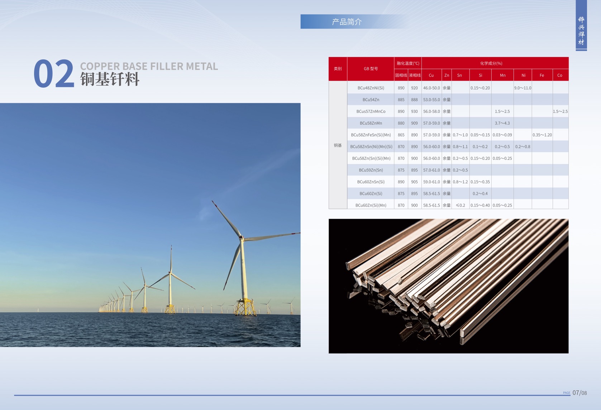The image size is (601, 410).
Task: Click the BCu60Zn(Si)(Mn) model cell
Action: pos(371,205)
